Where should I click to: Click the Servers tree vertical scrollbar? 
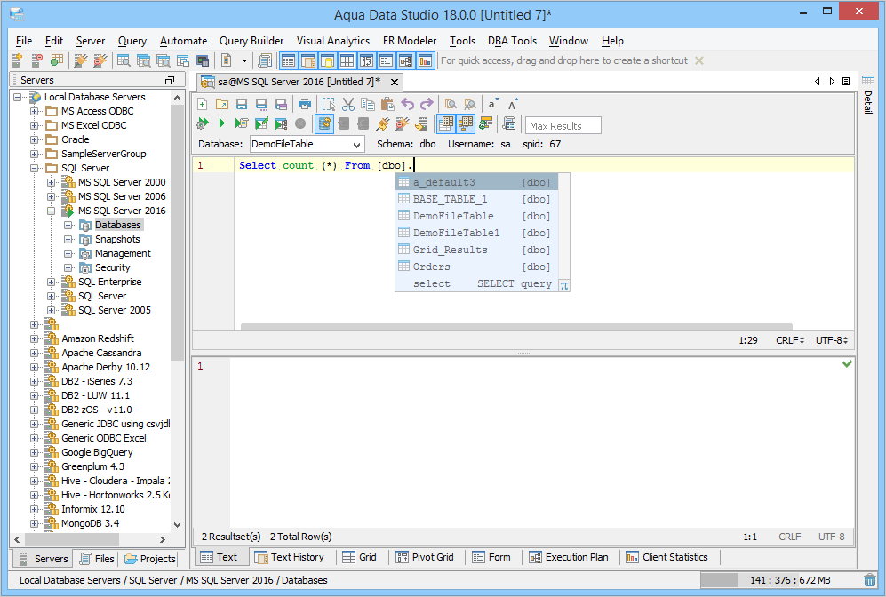(x=177, y=233)
